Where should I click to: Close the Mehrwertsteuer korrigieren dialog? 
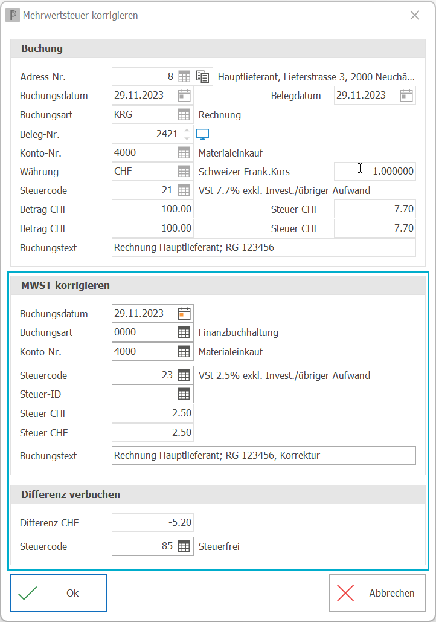(415, 15)
